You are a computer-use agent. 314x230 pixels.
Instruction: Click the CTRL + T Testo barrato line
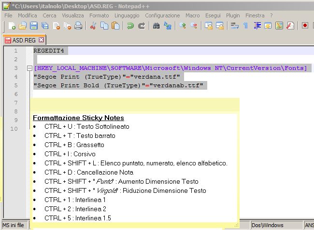(x=80, y=135)
